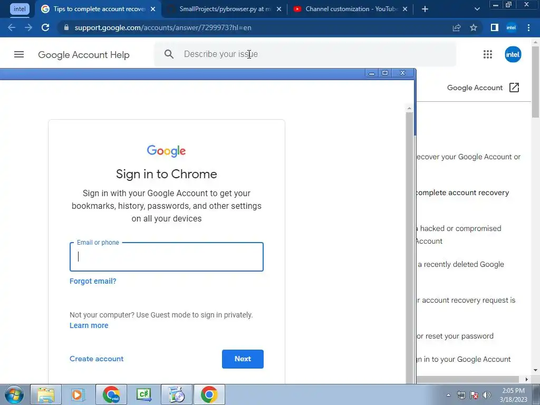Screen dimensions: 540x405
Task: Open the disc software taskbar icon
Action: point(177,394)
